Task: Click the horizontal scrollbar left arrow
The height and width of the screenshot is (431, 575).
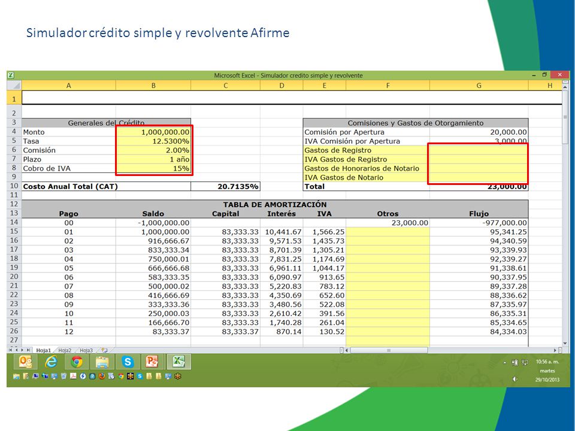Action: [347, 350]
